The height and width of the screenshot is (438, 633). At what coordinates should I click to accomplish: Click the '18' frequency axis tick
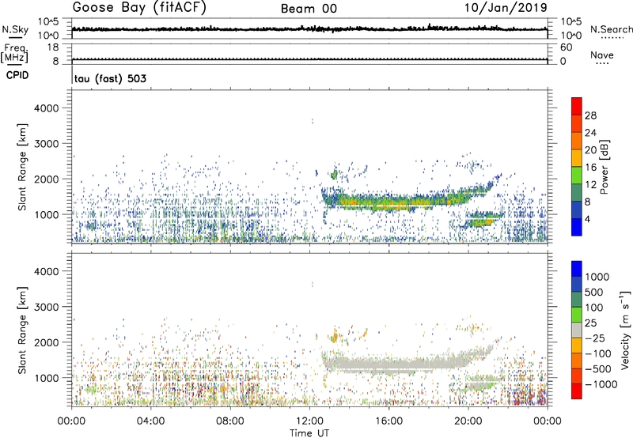53,47
